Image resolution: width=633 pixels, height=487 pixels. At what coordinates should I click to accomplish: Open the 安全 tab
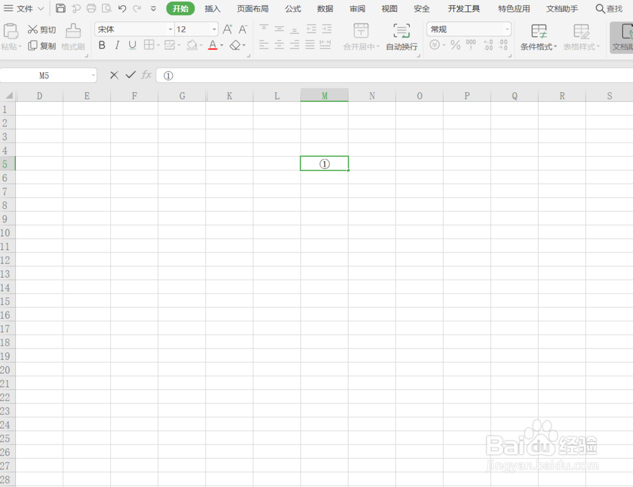point(422,8)
